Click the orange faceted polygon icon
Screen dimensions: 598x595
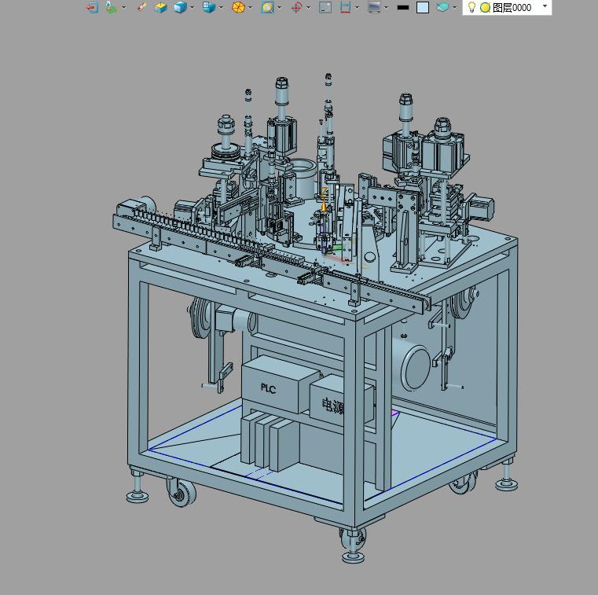coord(238,7)
